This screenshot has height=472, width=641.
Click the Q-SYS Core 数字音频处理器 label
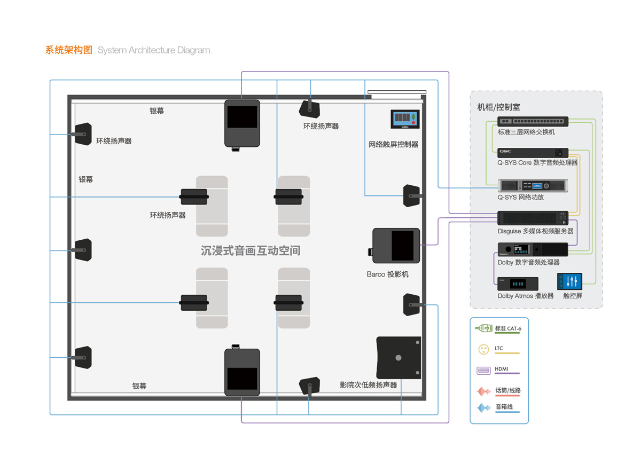point(537,162)
